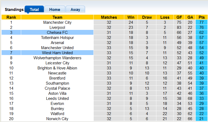Click the Matches column header

[109, 17]
